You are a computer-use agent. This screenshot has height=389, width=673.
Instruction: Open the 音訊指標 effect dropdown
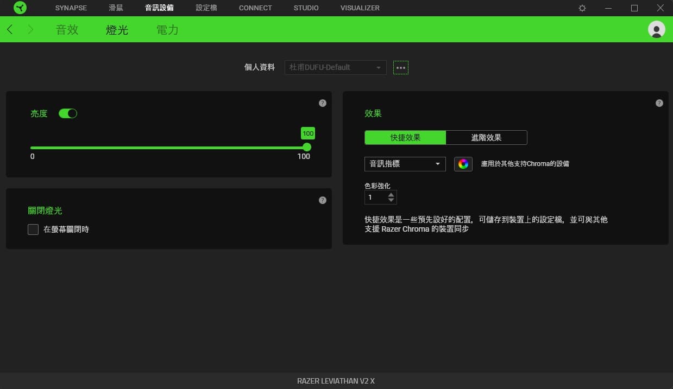405,164
